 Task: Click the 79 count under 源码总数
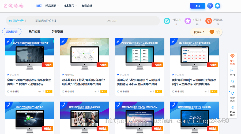218,24
